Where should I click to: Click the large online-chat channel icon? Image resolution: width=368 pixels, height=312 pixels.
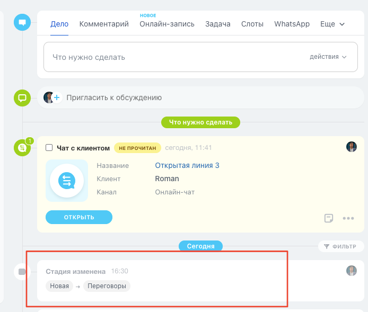pos(67,181)
